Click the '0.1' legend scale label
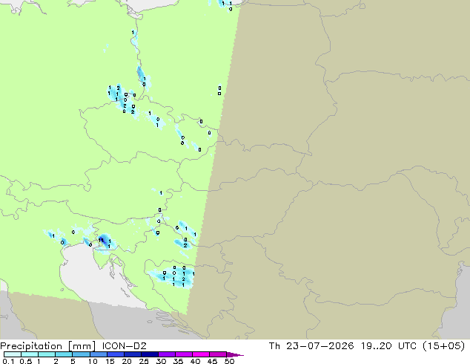This screenshot has width=470, height=364. tap(8, 361)
